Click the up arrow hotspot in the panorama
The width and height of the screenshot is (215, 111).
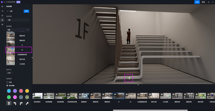129,78
